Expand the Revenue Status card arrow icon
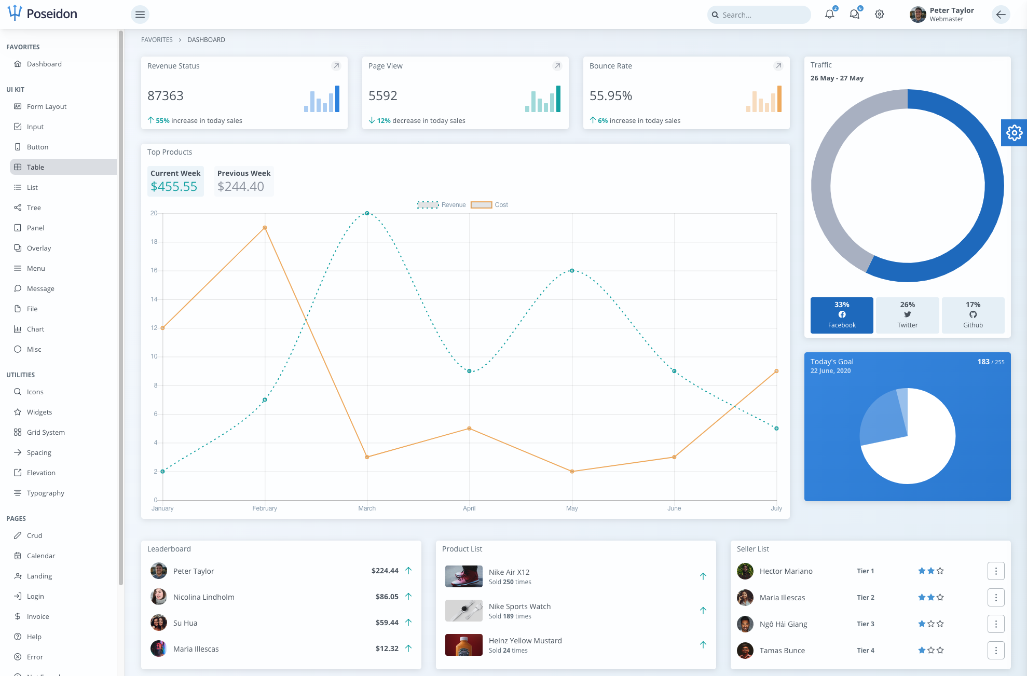The width and height of the screenshot is (1027, 676). [336, 66]
